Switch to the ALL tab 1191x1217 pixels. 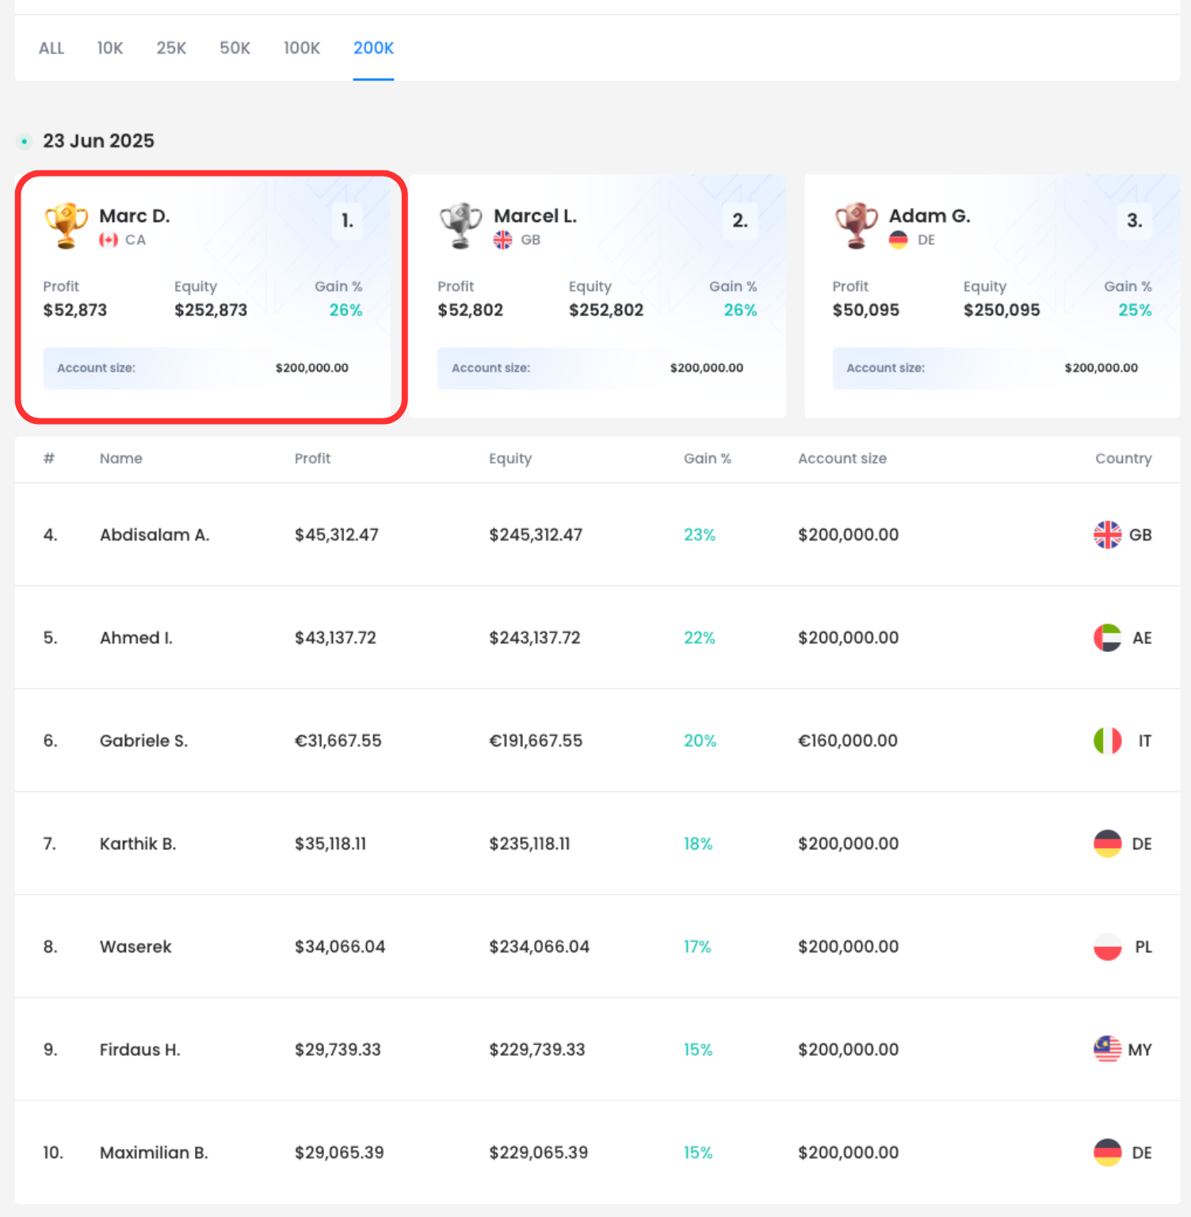click(x=52, y=48)
